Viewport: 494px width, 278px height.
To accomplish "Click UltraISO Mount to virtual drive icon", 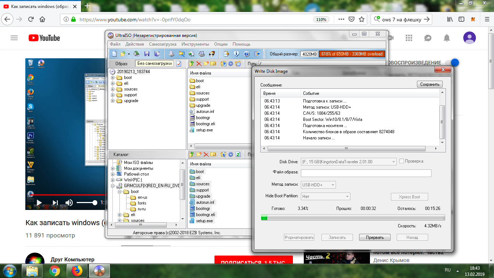I will click(x=202, y=54).
